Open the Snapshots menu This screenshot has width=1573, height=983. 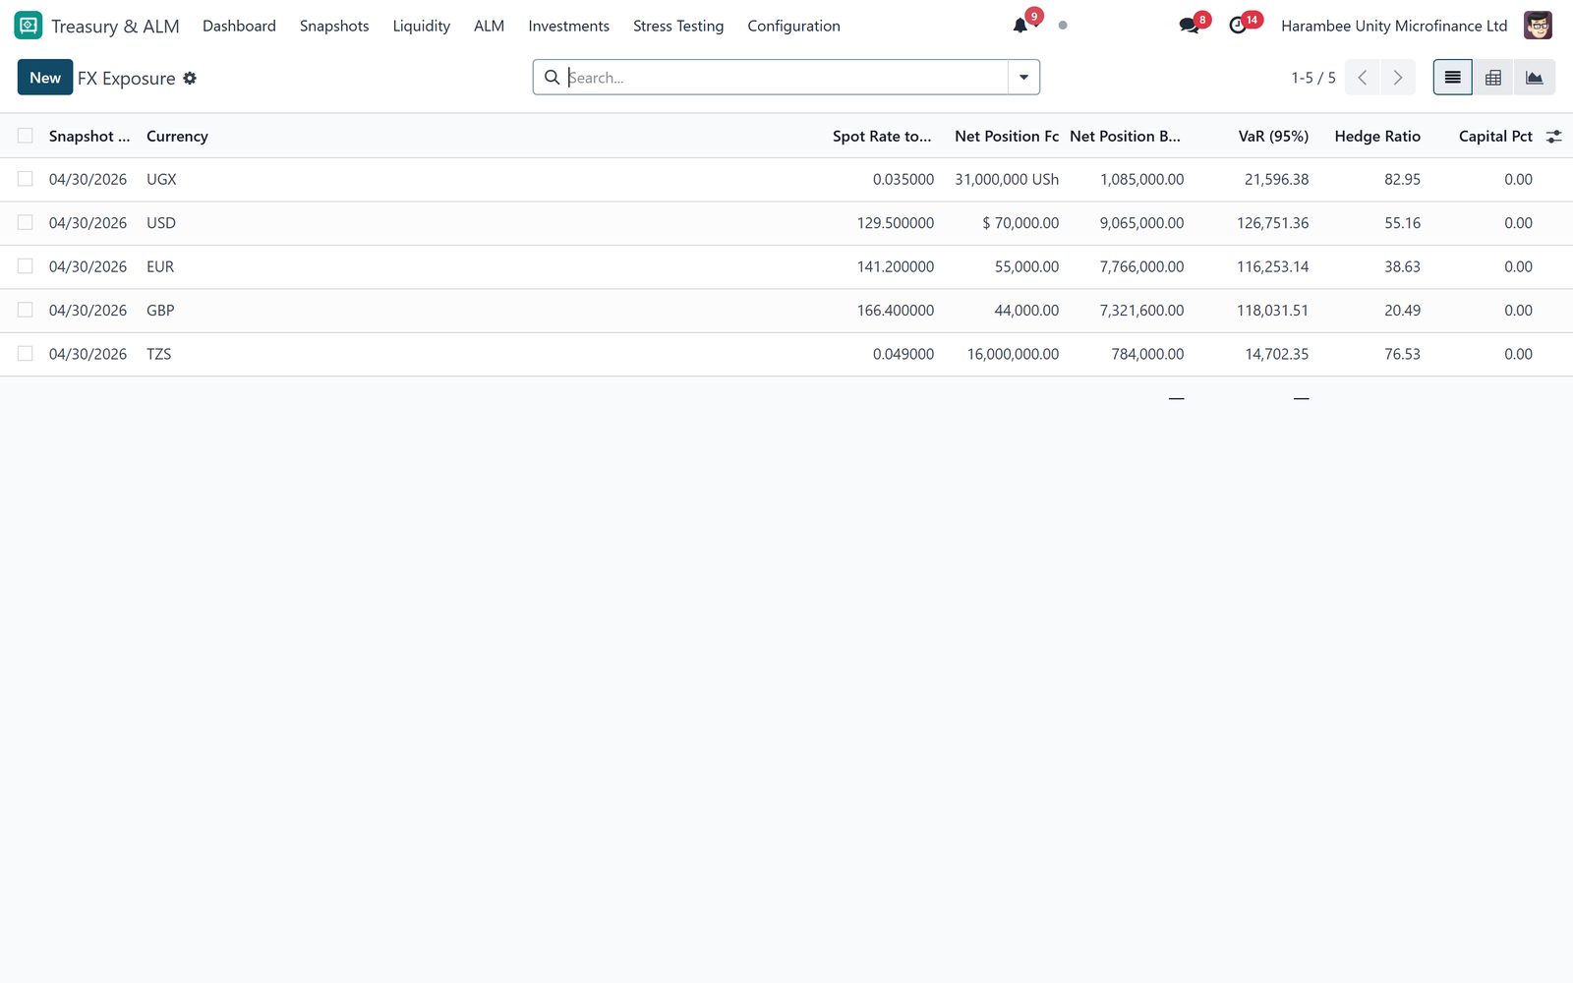[334, 26]
